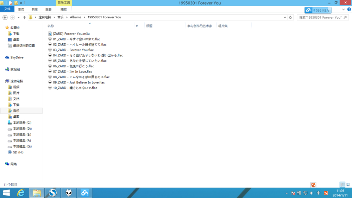Viewport: 352px width, 198px height.
Task: Click the search magnifier icon
Action: coord(345,17)
